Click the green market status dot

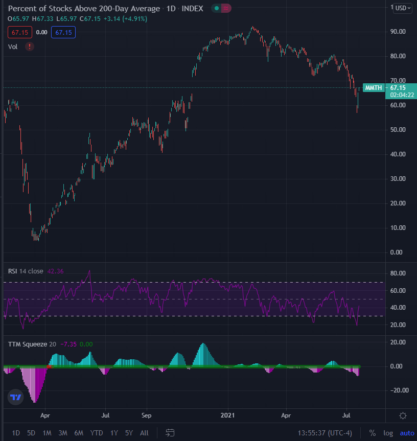coord(217,9)
